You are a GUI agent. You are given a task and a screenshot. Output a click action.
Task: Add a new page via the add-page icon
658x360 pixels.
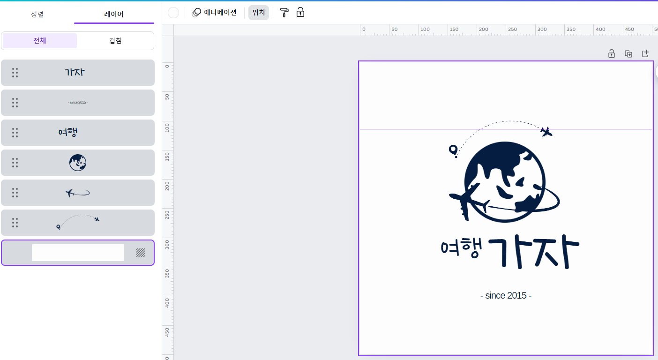[645, 53]
